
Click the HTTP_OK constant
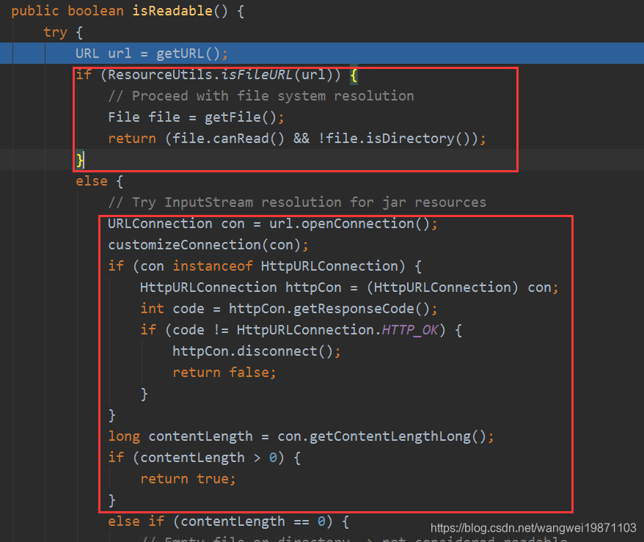click(x=410, y=330)
